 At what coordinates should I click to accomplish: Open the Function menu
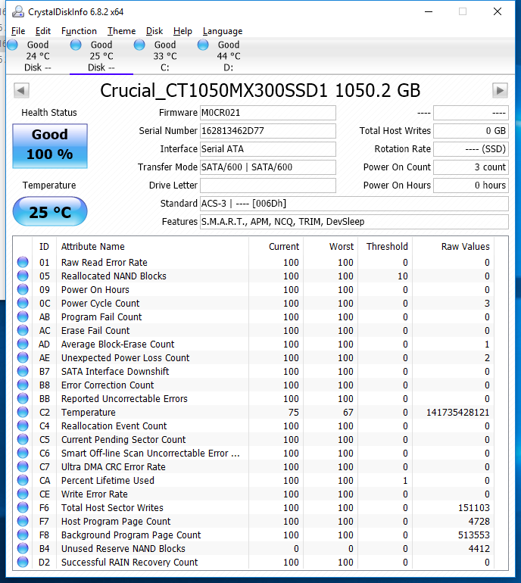pyautogui.click(x=79, y=31)
